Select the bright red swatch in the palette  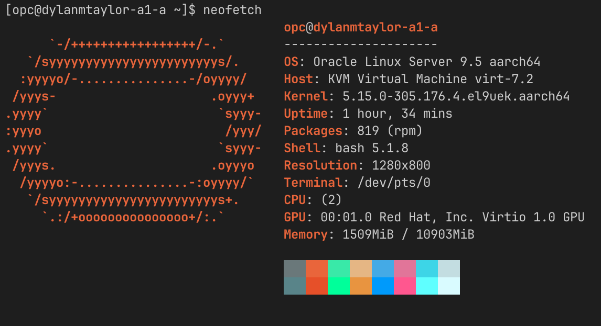pyautogui.click(x=317, y=286)
